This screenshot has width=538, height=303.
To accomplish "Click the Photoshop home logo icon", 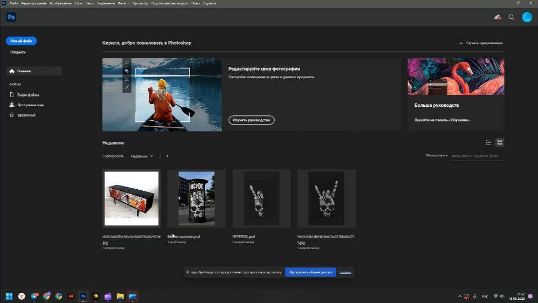I will (x=11, y=17).
